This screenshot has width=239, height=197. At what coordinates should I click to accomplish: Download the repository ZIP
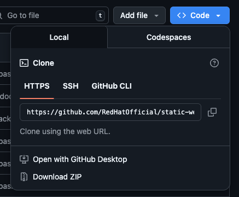51,177
